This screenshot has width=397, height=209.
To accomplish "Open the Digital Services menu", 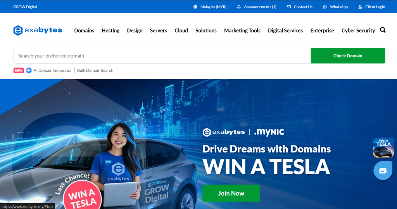I will coord(285,30).
